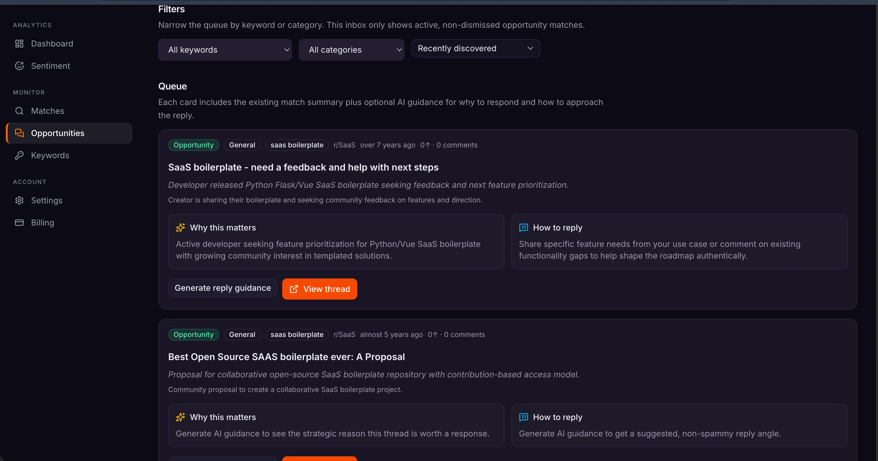Click 'almost 5 years ago' timestamp
Image resolution: width=878 pixels, height=461 pixels.
(x=391, y=334)
